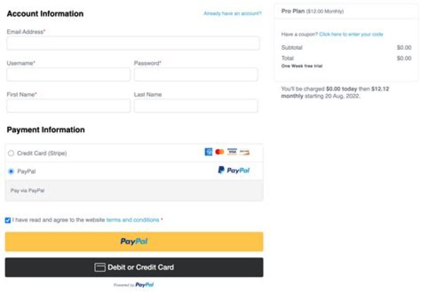Viewport: 421px width, 293px height.
Task: Open the Already have an account link
Action: [x=232, y=13]
